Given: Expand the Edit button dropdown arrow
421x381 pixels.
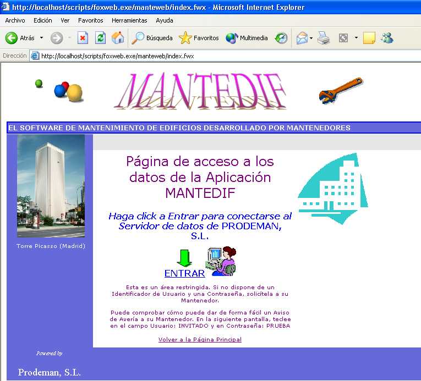Looking at the screenshot, I should tap(356, 38).
